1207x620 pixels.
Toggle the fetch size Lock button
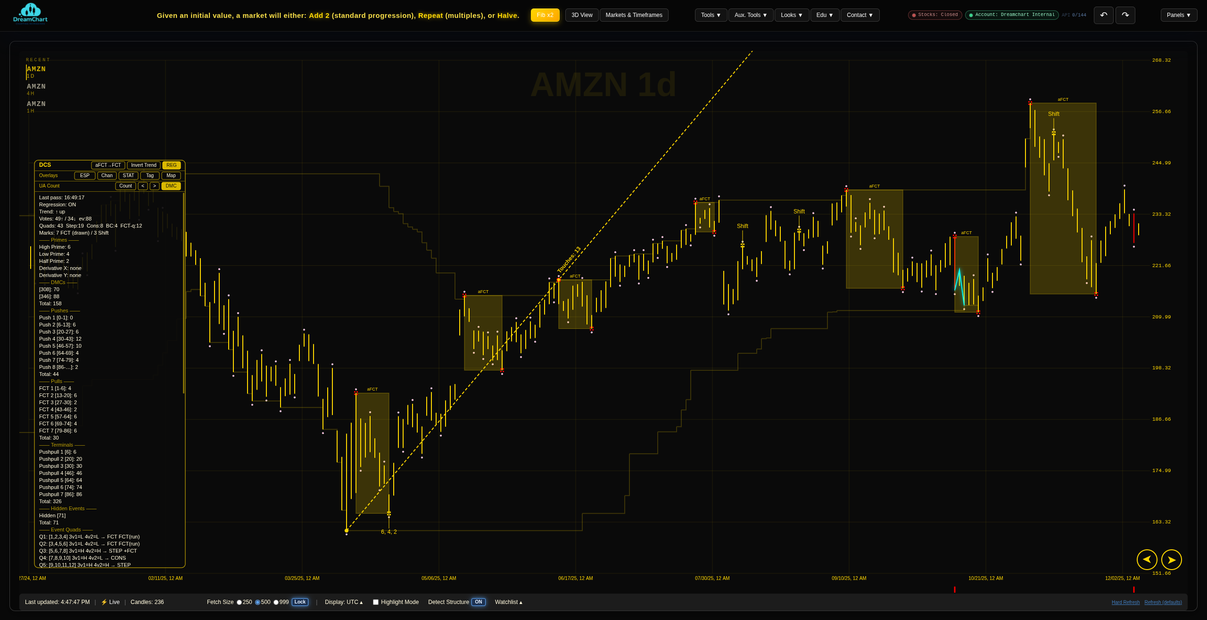(x=300, y=602)
